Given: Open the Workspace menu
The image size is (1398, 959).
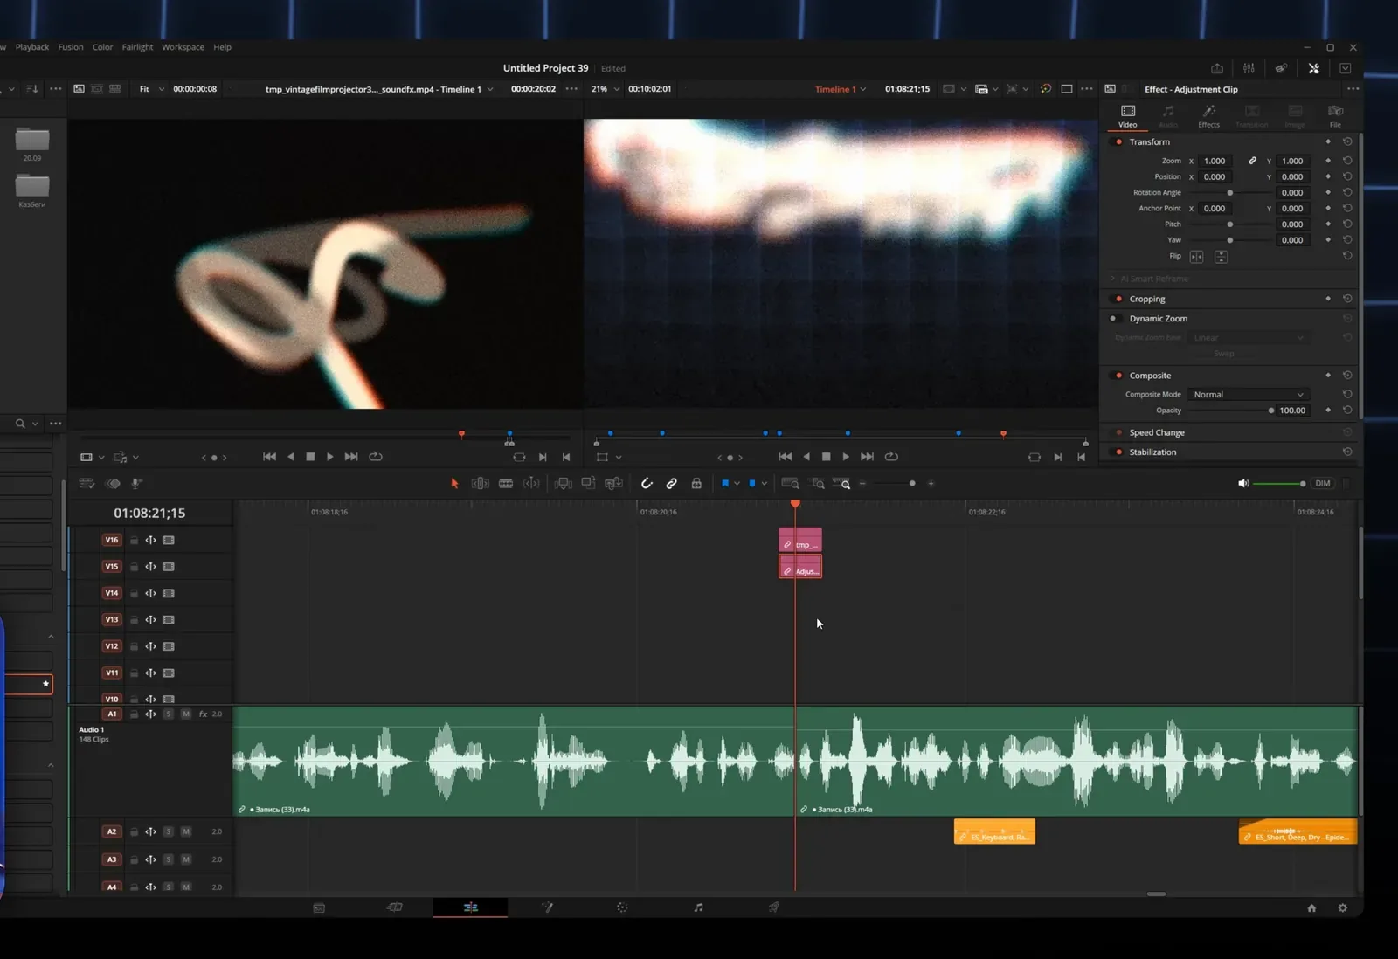Looking at the screenshot, I should tap(183, 47).
